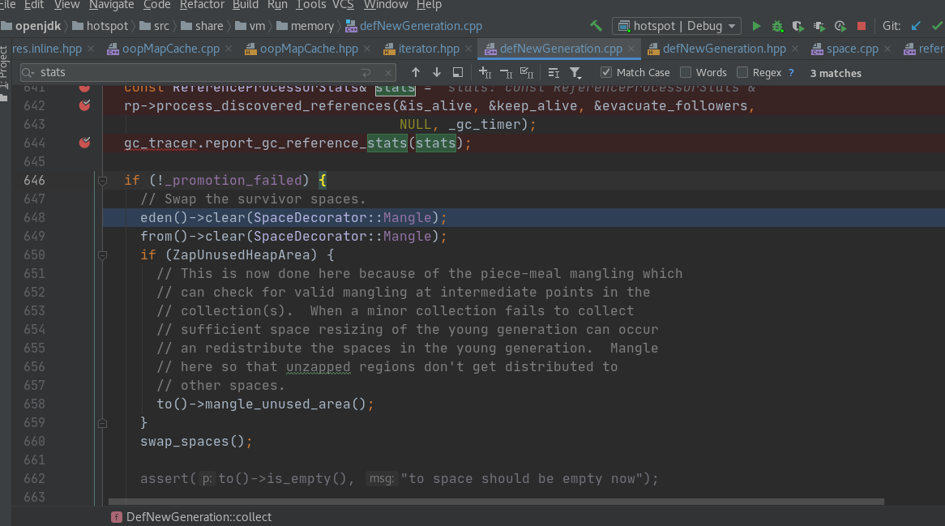This screenshot has height=526, width=945.
Task: Open the Tools menu
Action: [x=311, y=5]
